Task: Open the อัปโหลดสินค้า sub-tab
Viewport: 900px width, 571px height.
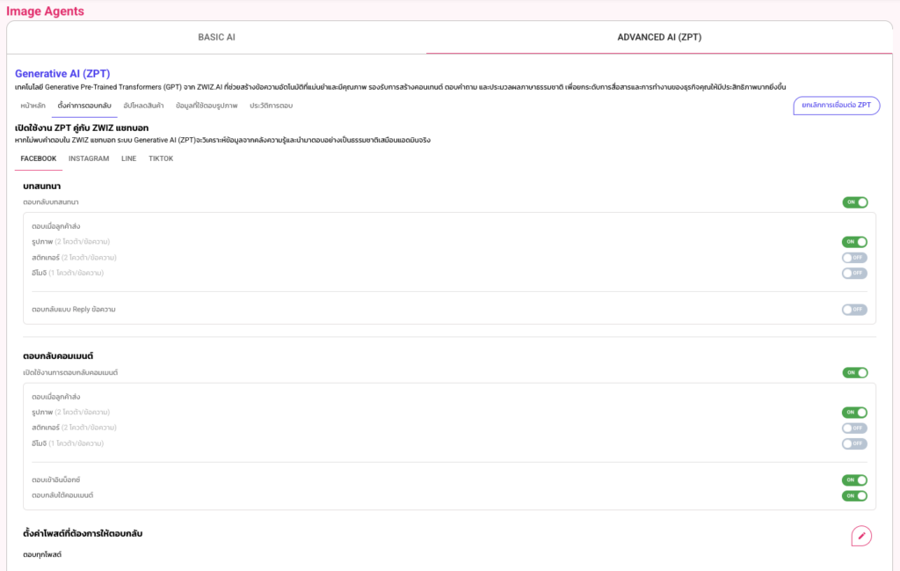Action: coord(143,106)
